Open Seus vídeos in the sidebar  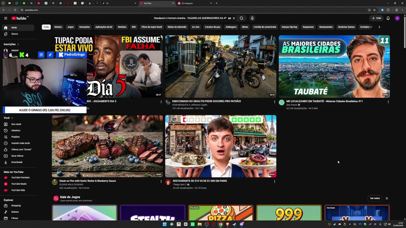[x=18, y=156]
